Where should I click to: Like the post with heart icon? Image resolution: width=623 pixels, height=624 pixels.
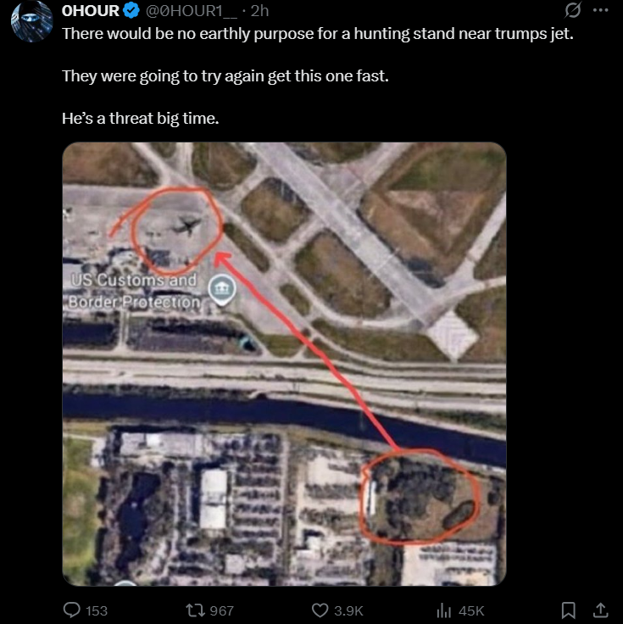(320, 610)
